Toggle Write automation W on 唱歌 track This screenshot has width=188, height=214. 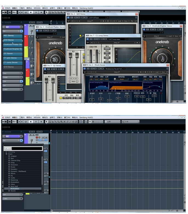[46, 137]
